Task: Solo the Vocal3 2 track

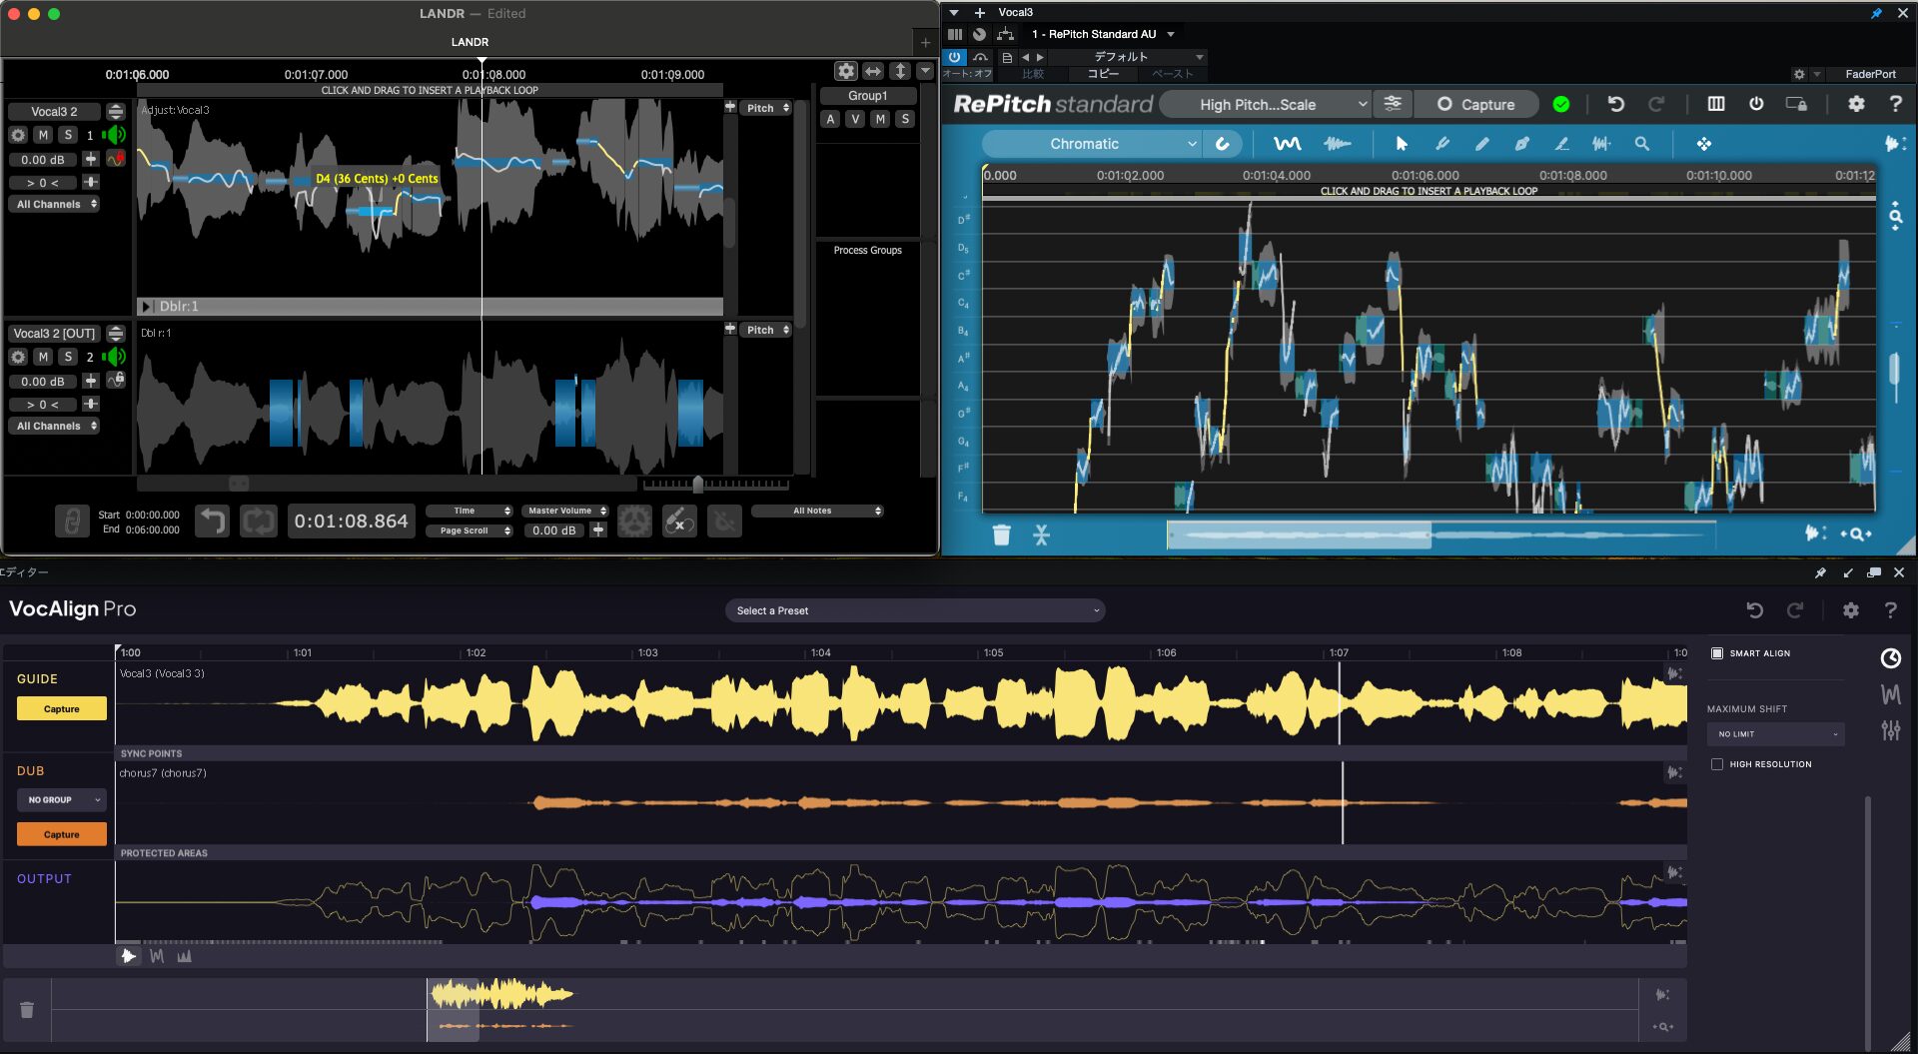Action: 68,135
